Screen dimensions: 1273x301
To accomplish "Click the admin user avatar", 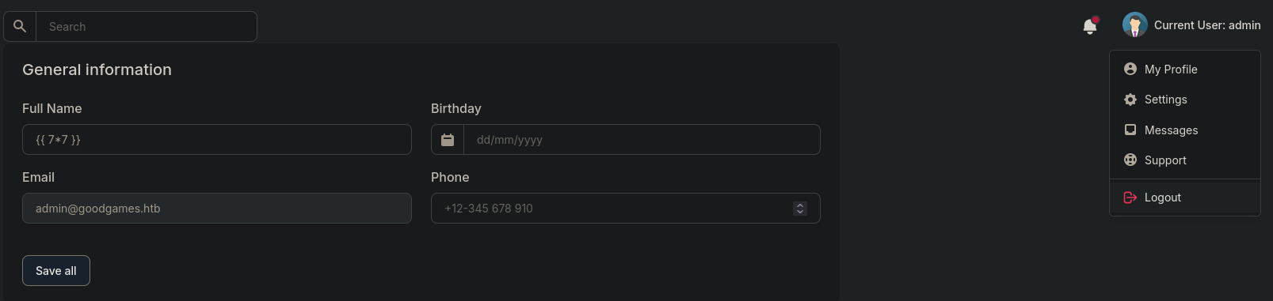I will point(1134,25).
